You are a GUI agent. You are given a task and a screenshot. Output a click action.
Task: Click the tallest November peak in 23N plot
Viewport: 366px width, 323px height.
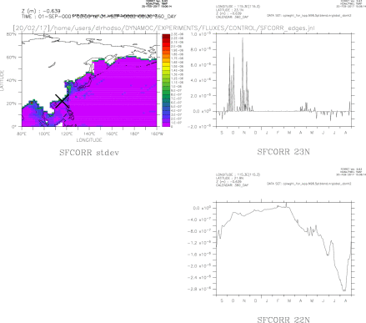pyautogui.click(x=243, y=39)
